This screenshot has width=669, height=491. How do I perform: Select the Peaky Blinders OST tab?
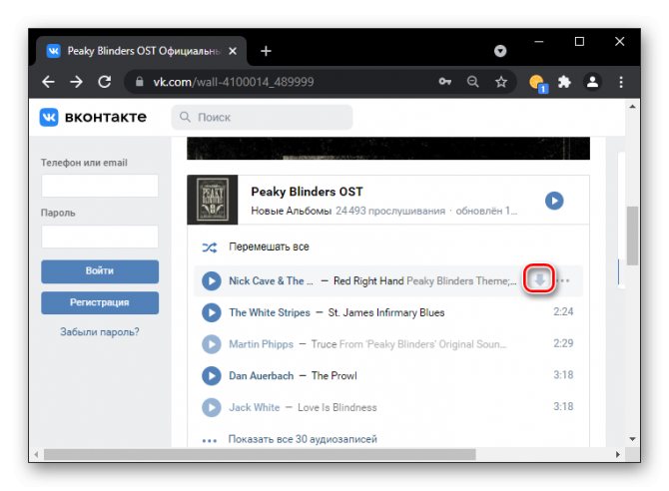142,51
